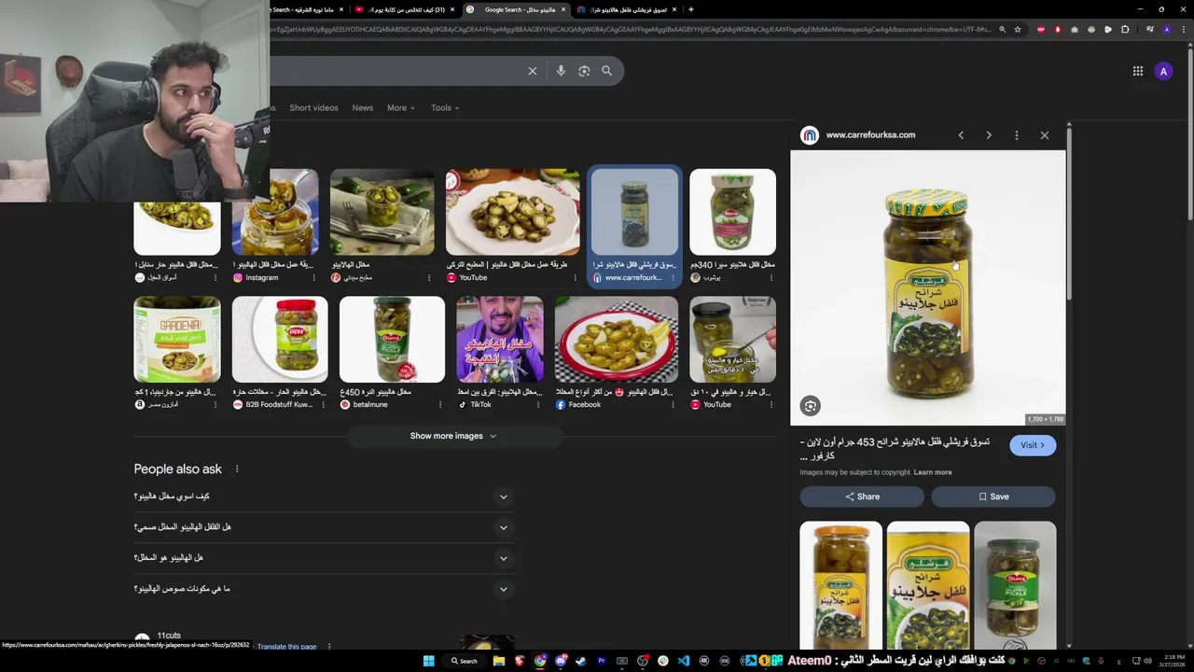Start voice search with the microphone icon

tap(561, 71)
